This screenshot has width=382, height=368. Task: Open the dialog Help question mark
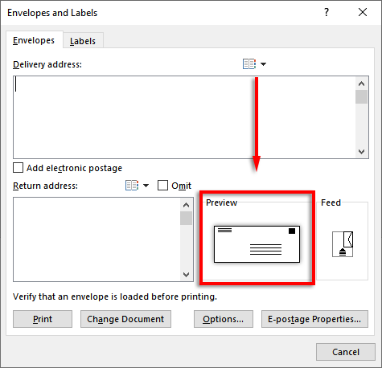327,12
